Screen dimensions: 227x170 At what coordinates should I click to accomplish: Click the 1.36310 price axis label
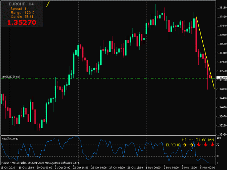[222, 53]
